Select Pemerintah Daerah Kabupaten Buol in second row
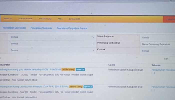The width and height of the screenshot is (175, 100). click(x=125, y=87)
